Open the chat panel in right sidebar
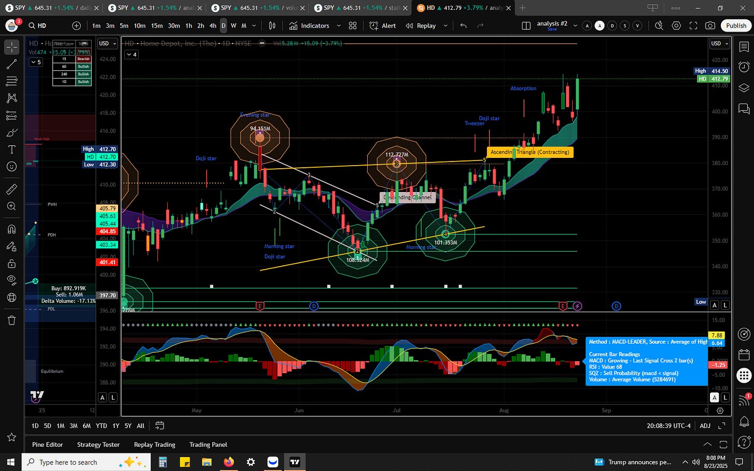The height and width of the screenshot is (471, 754). (x=744, y=108)
